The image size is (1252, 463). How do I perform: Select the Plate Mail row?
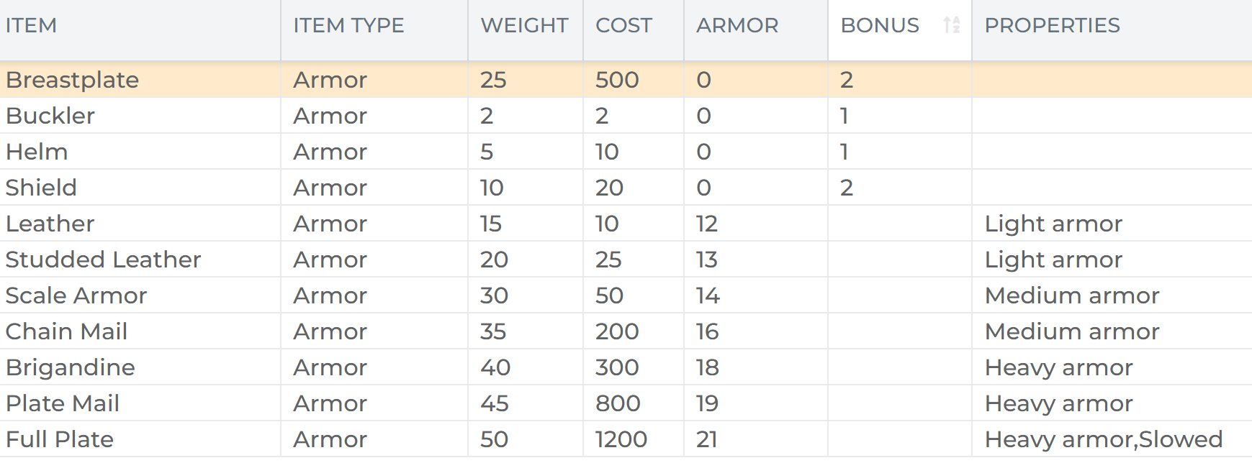tap(626, 403)
